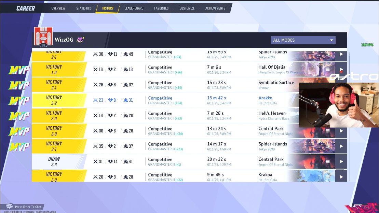
Task: Click the assists icon in the Krakoa row
Action: [126, 177]
